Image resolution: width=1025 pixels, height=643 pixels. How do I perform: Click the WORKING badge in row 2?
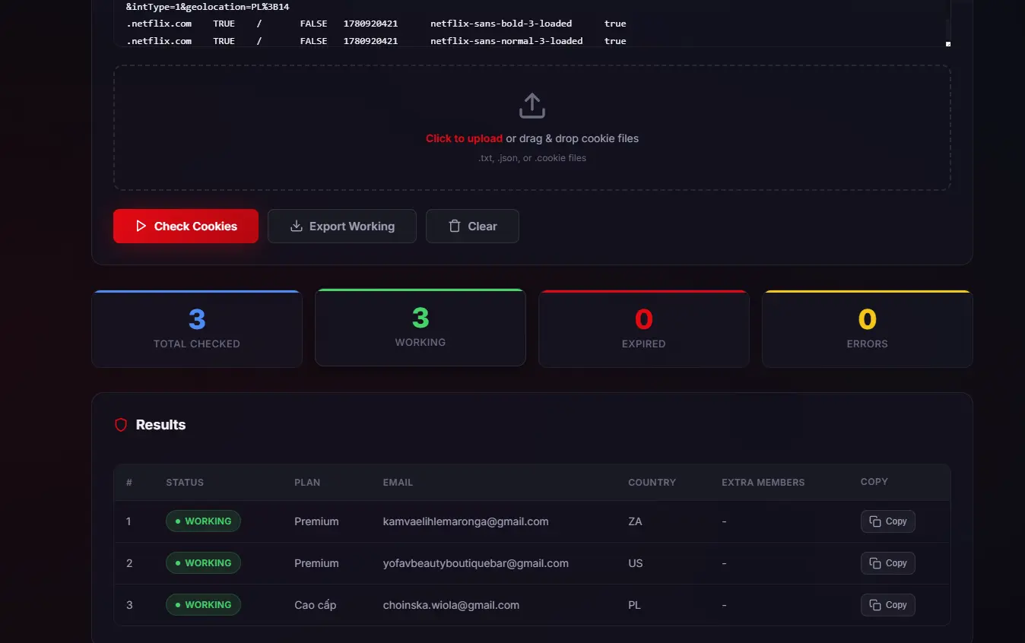[203, 563]
